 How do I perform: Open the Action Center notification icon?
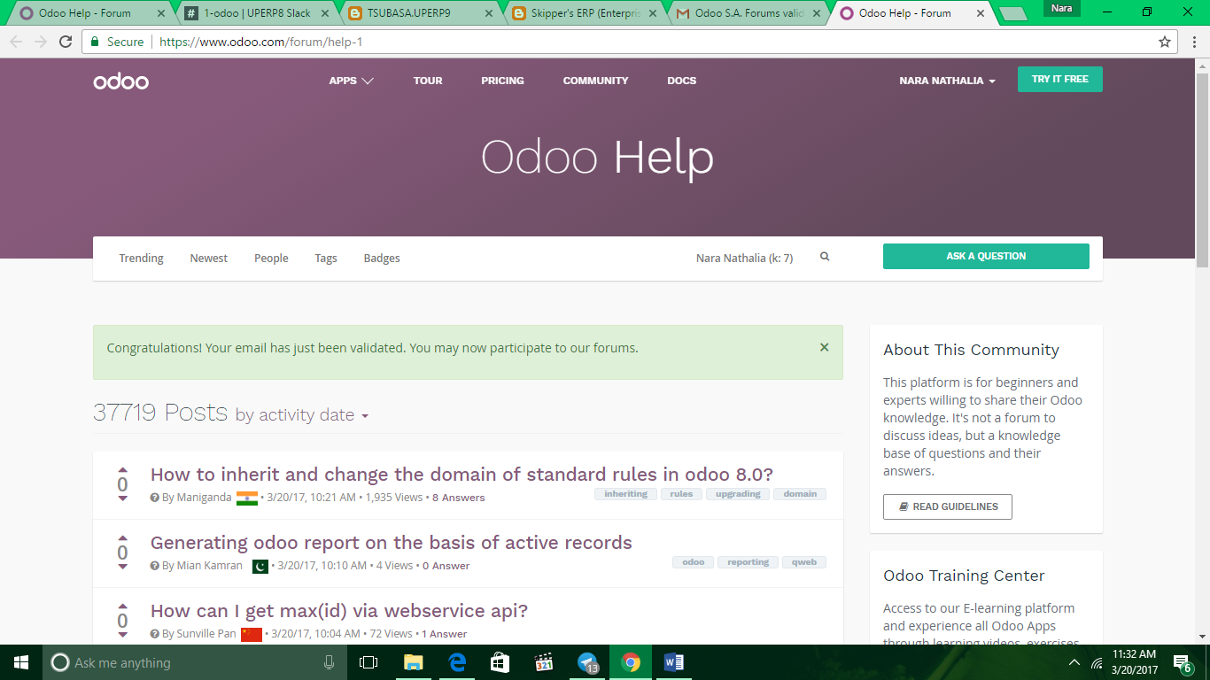point(1183,662)
